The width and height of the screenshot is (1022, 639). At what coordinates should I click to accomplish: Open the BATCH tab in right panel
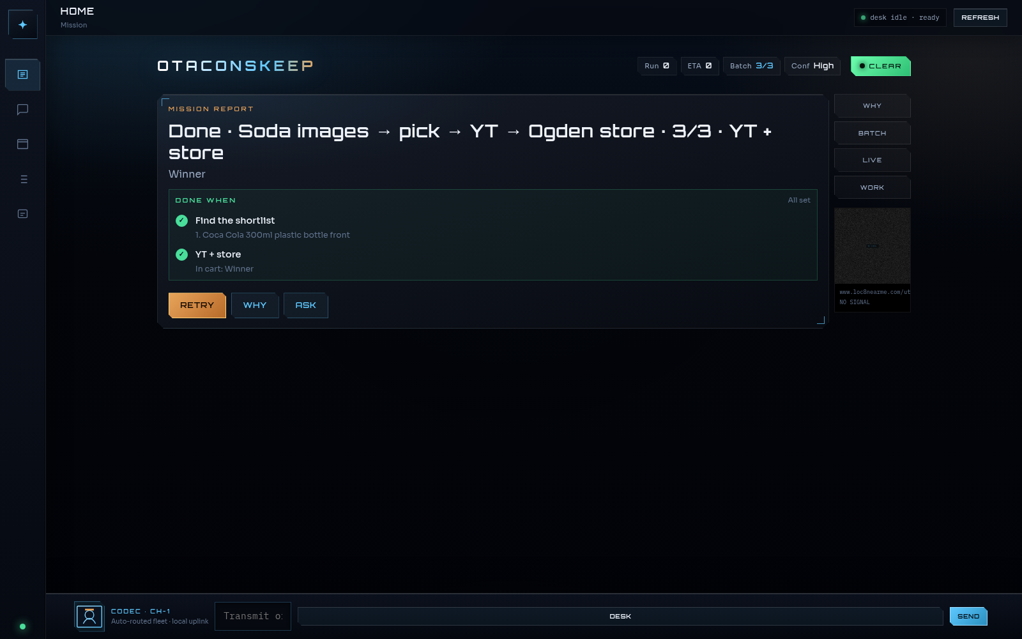coord(872,133)
